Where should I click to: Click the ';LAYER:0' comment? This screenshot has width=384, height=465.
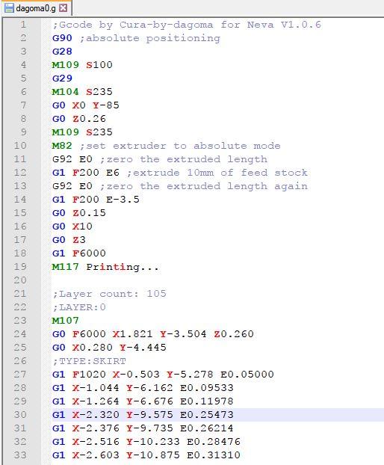tap(79, 307)
